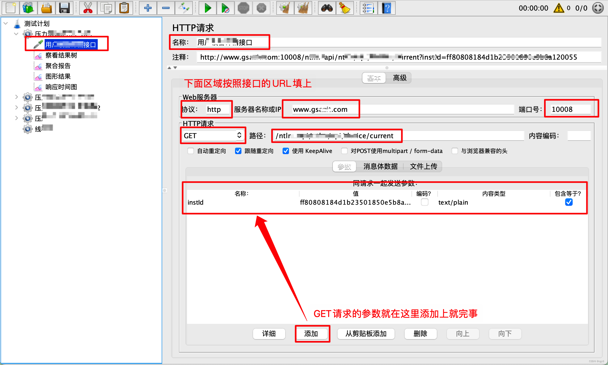
Task: Uncheck the 使用 KeepAlive checkbox
Action: 286,151
